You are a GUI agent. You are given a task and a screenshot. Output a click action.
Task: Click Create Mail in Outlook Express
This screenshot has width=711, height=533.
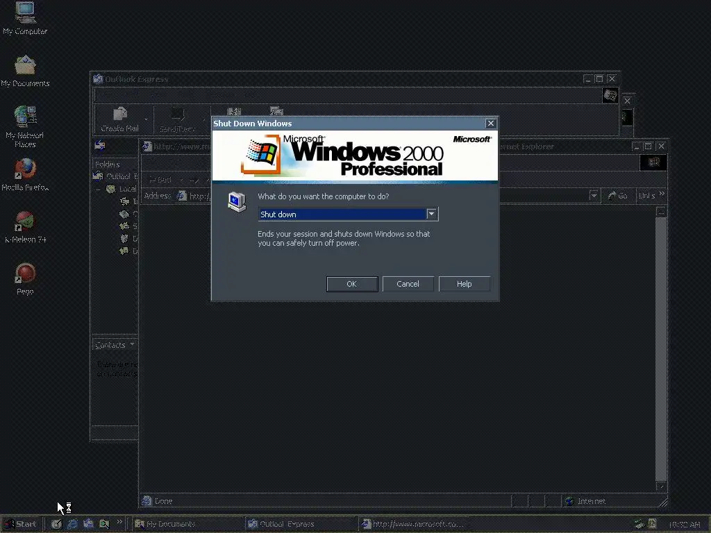(x=119, y=119)
